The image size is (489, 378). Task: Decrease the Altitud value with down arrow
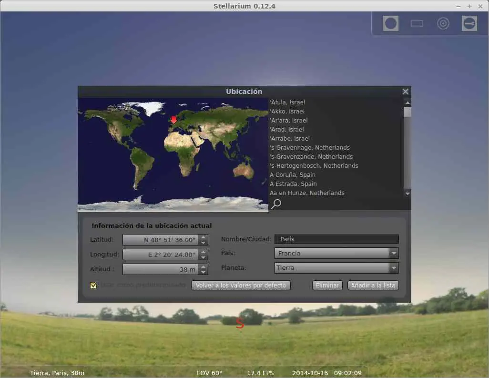(x=204, y=272)
